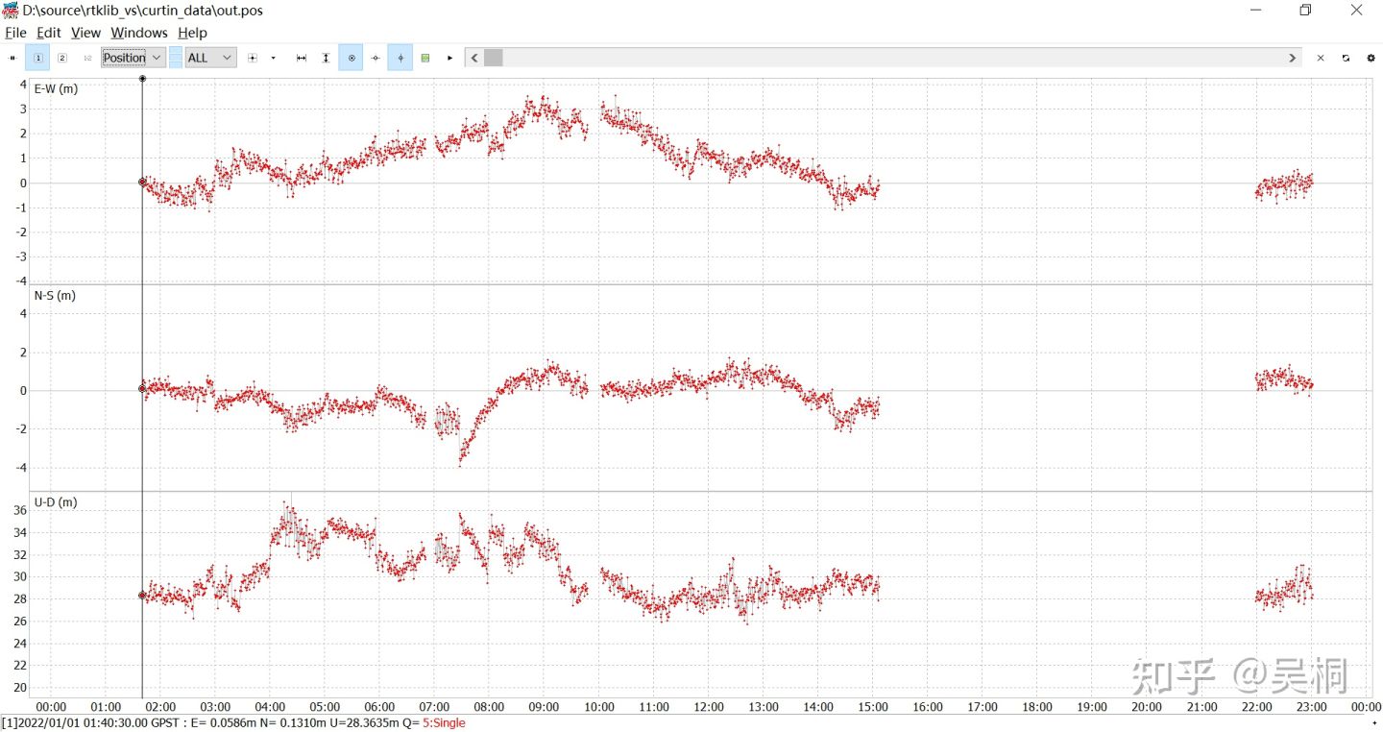Click the connect to stream icon
This screenshot has height=732, width=1383.
pyautogui.click(x=12, y=58)
